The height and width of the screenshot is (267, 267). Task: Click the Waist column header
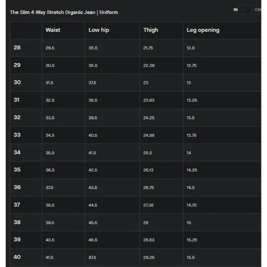(x=53, y=30)
